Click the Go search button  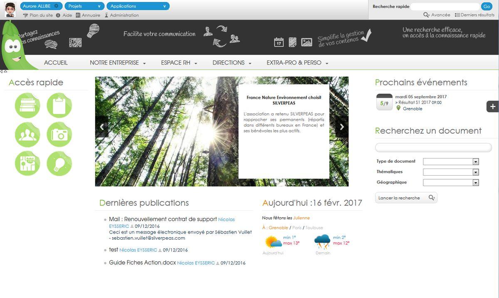[487, 6]
